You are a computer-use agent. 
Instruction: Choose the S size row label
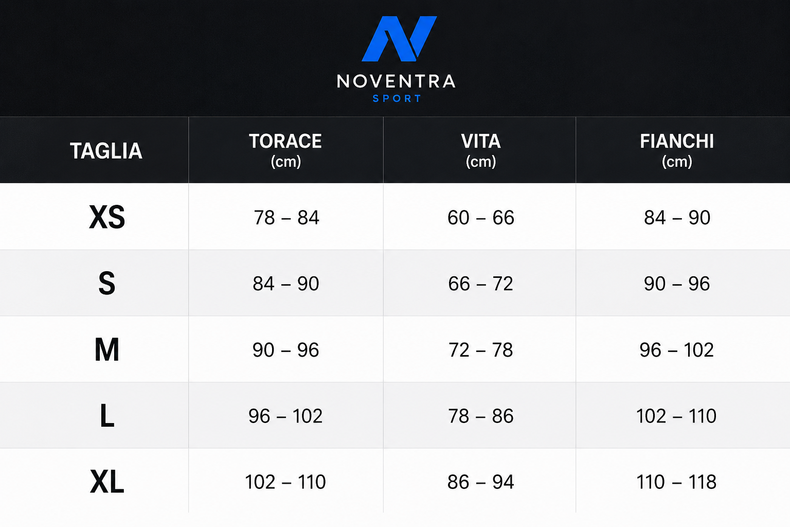click(107, 284)
